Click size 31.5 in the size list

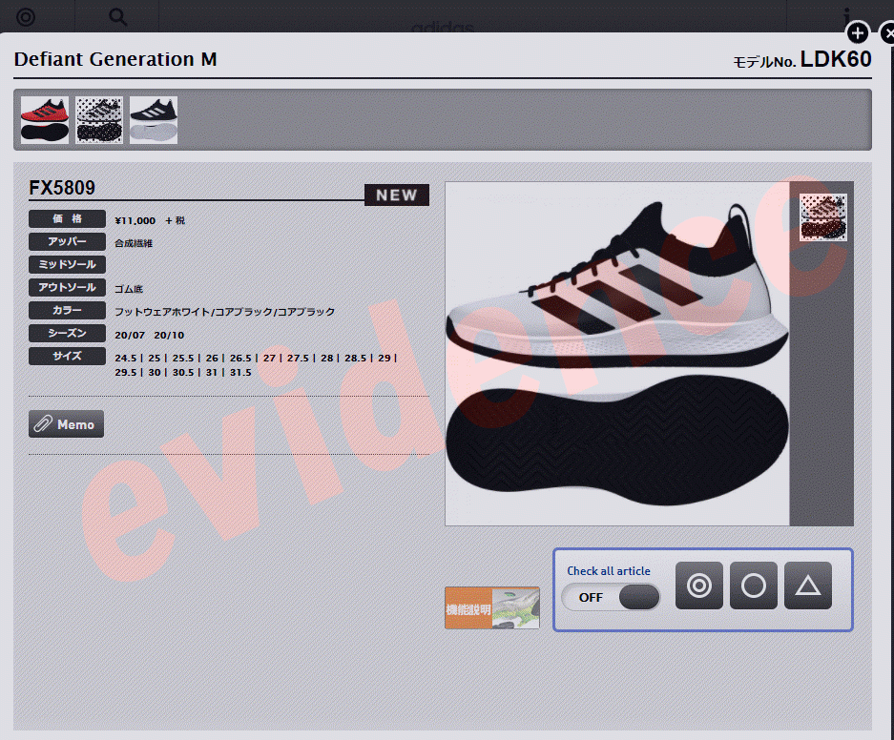click(240, 372)
